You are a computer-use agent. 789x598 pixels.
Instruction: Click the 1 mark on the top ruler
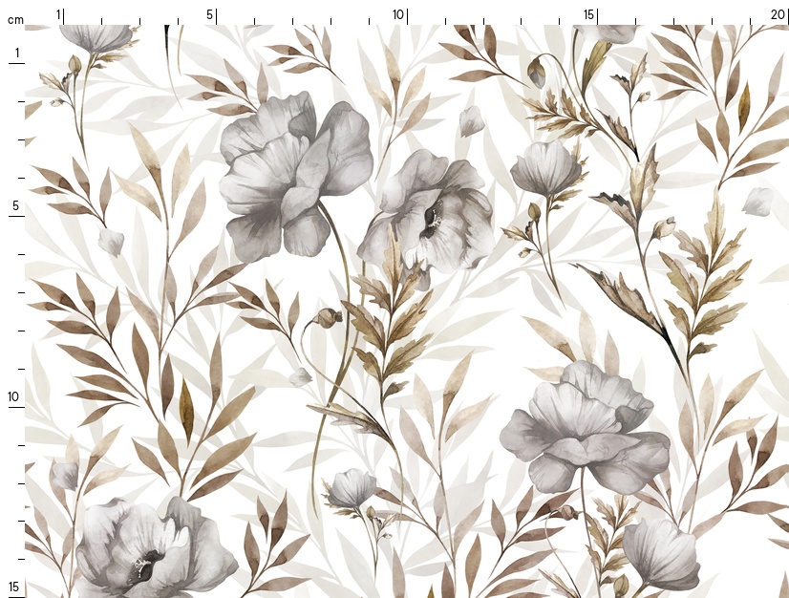click(59, 14)
